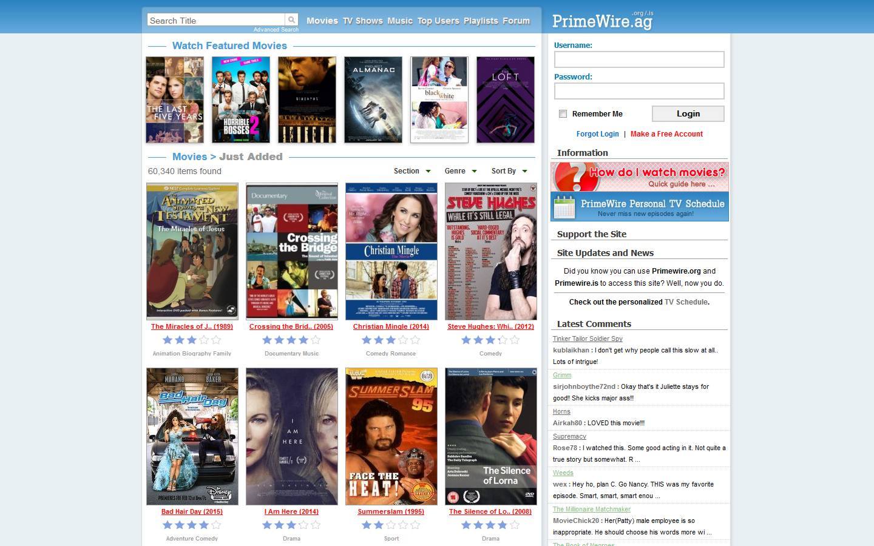Open the Weeds comment link
Screen dimensions: 874x546
tap(563, 473)
